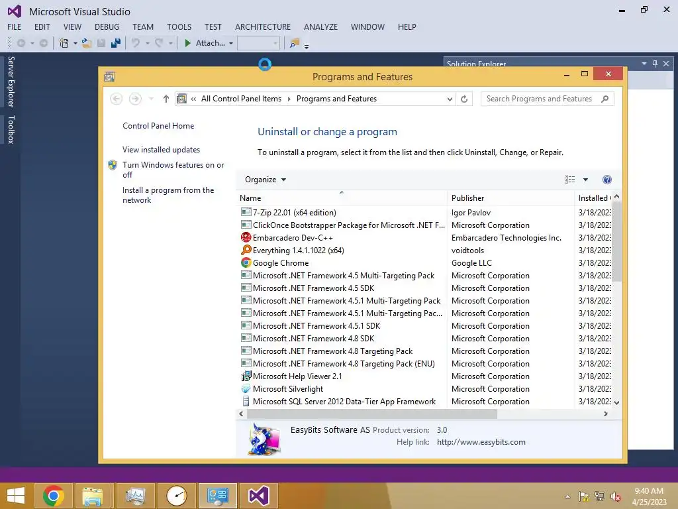The image size is (678, 509).
Task: Click the muted volume tray icon
Action: 616,496
